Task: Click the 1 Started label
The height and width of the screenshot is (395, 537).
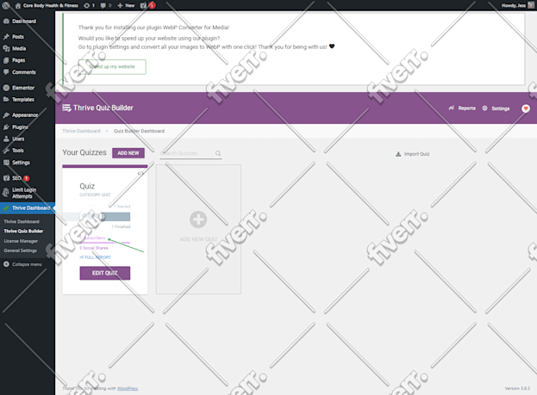Action: click(x=122, y=207)
